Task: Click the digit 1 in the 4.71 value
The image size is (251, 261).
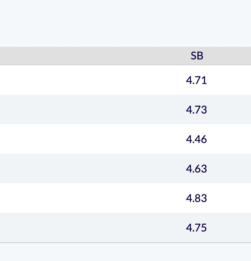Action: [x=204, y=80]
